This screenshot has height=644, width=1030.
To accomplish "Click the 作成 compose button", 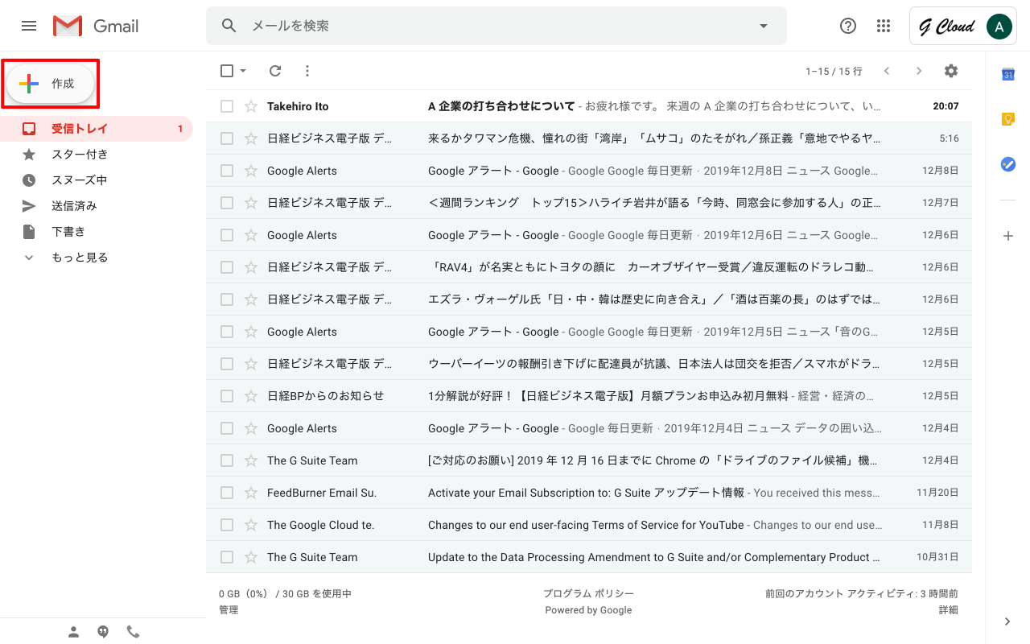I will click(x=51, y=84).
